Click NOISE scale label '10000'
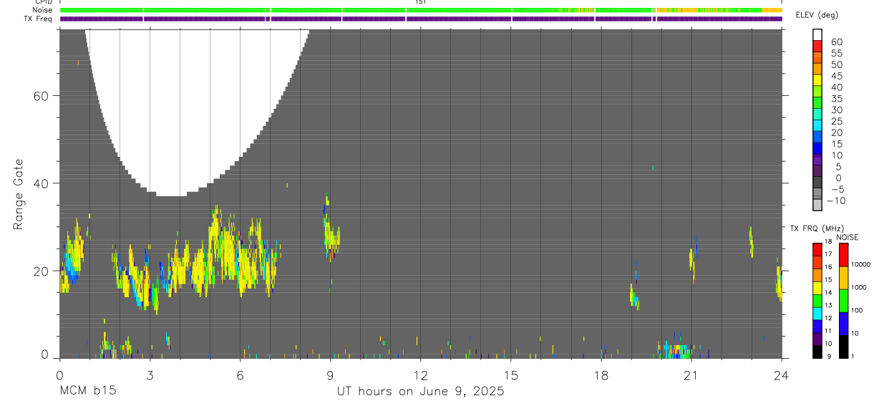Image resolution: width=879 pixels, height=406 pixels. click(860, 265)
